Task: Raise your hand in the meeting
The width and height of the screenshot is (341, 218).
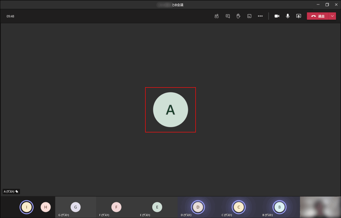Action: coord(238,16)
